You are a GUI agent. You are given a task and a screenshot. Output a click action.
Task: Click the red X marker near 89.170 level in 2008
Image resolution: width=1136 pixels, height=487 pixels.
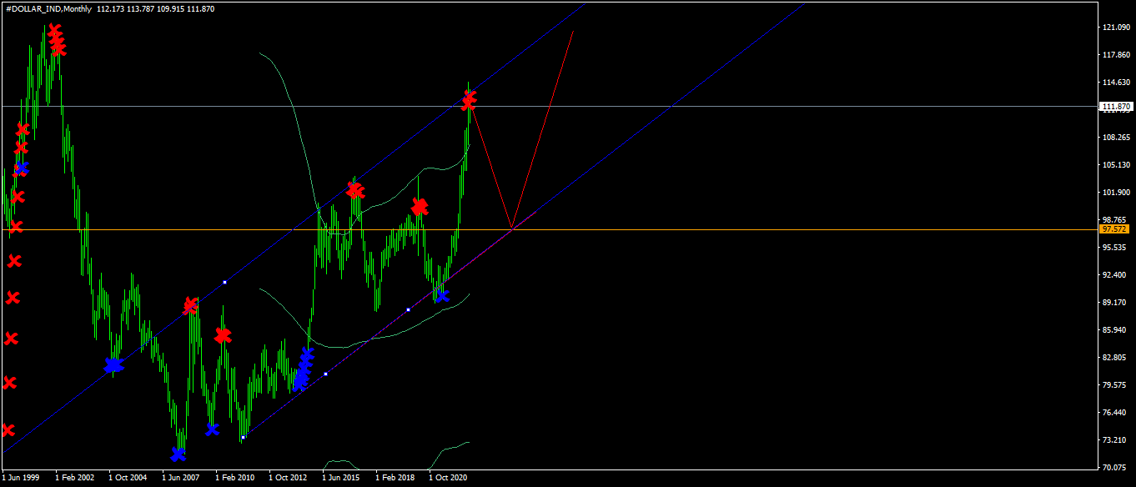[x=191, y=305]
